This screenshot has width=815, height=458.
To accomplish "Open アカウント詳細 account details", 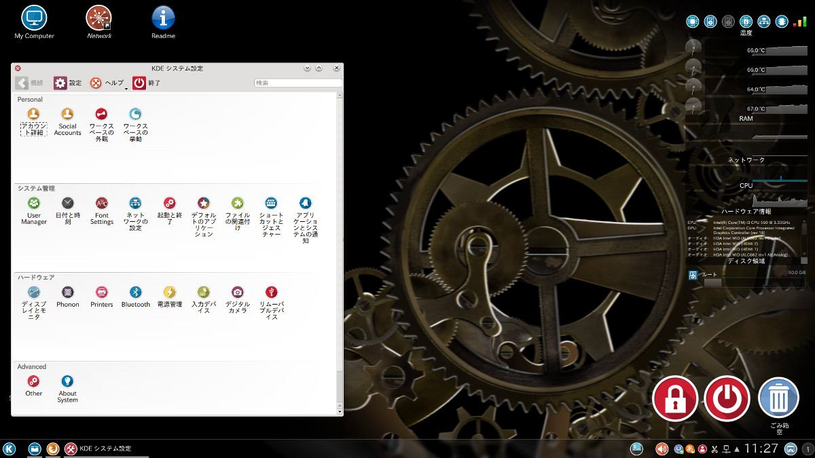I will [x=33, y=121].
